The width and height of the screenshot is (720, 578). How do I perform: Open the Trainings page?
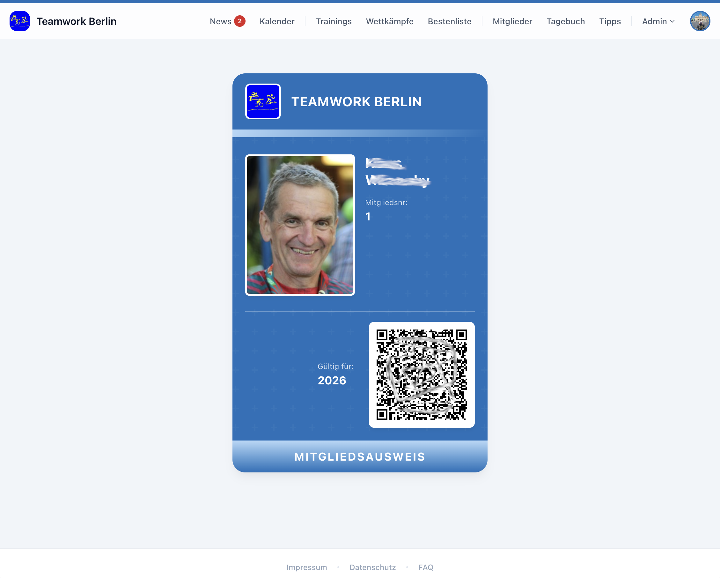[x=333, y=21]
